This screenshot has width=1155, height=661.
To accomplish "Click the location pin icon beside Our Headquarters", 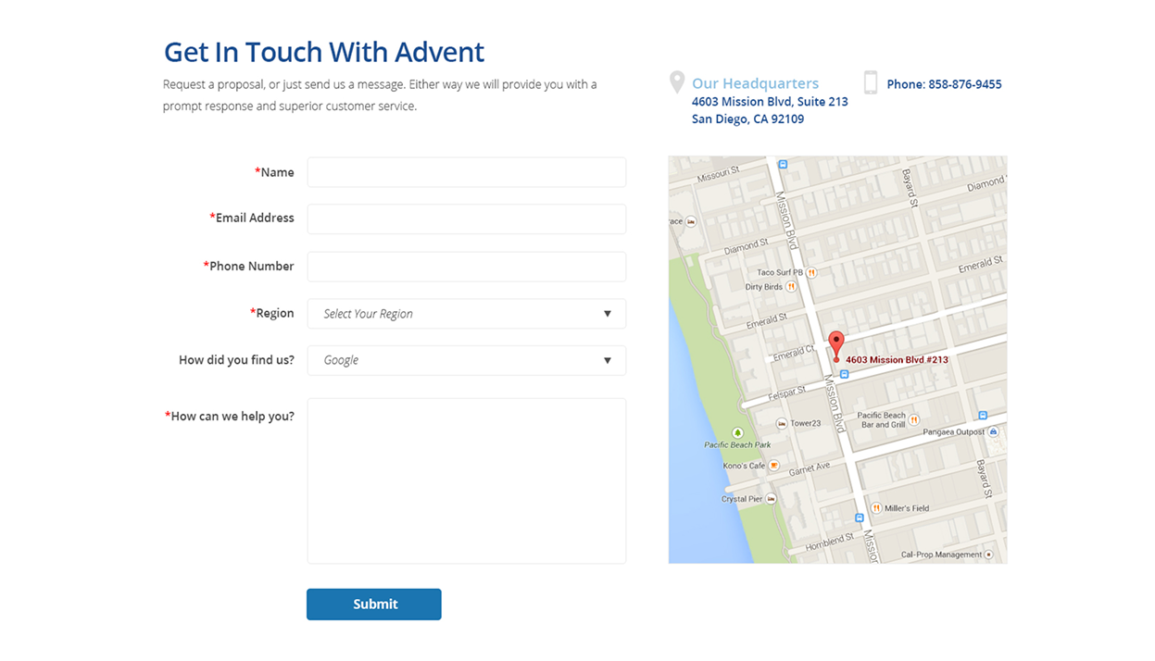I will click(677, 83).
